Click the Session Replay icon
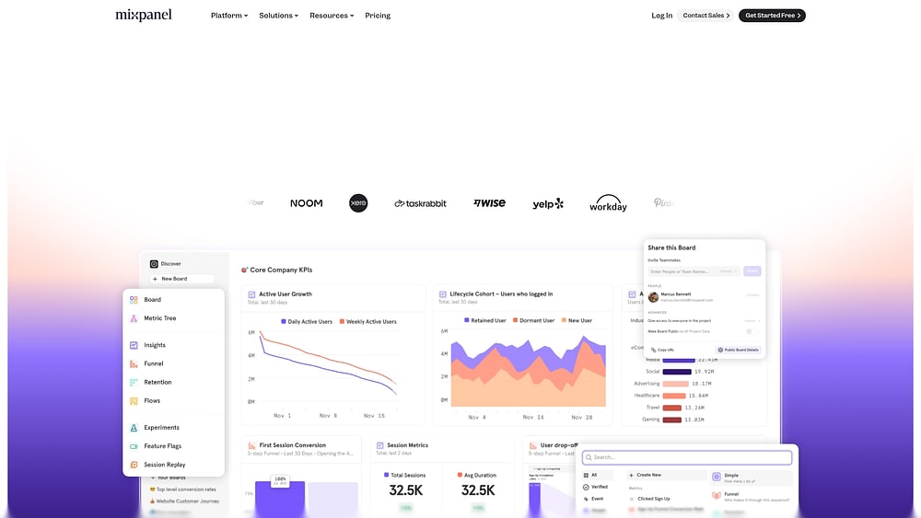 coord(134,465)
